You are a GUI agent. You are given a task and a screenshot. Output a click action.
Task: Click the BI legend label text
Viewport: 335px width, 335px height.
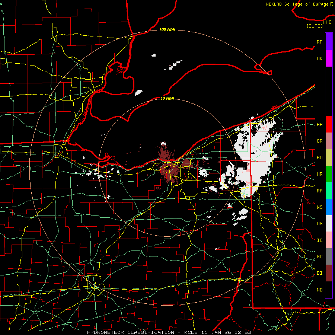tap(319, 273)
